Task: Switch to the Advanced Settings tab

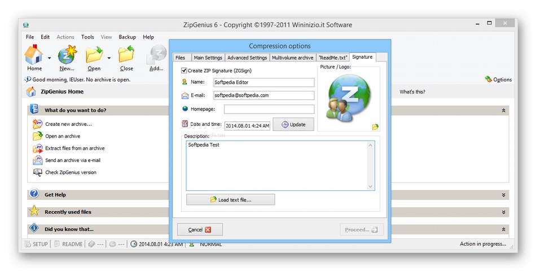Action: point(247,58)
